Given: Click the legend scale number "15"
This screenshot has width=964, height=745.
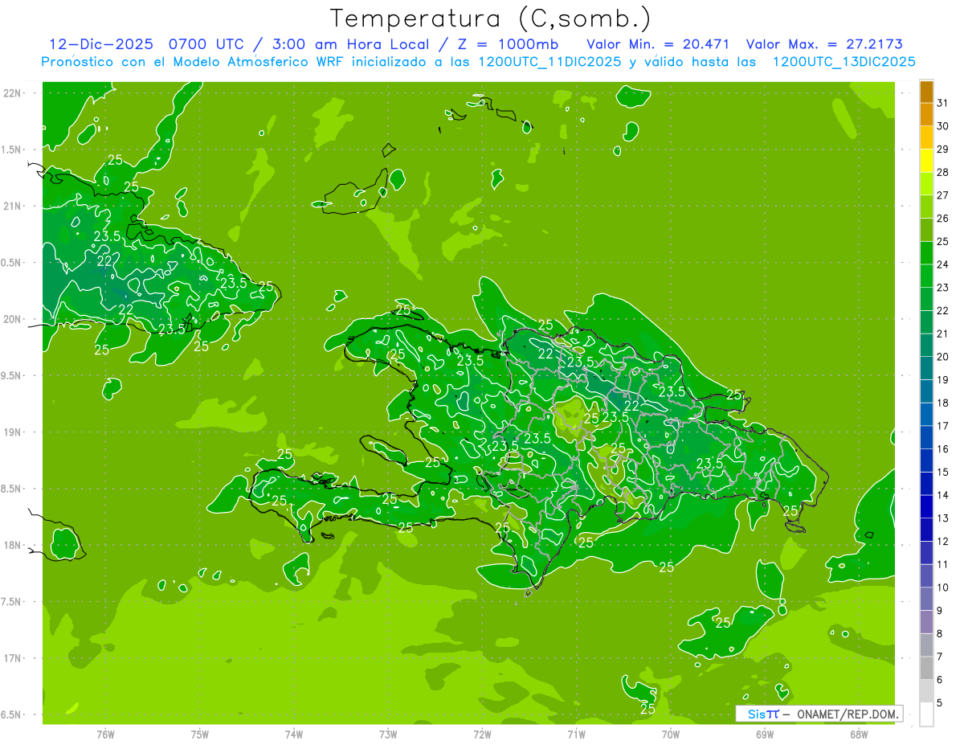Looking at the screenshot, I should (x=943, y=472).
